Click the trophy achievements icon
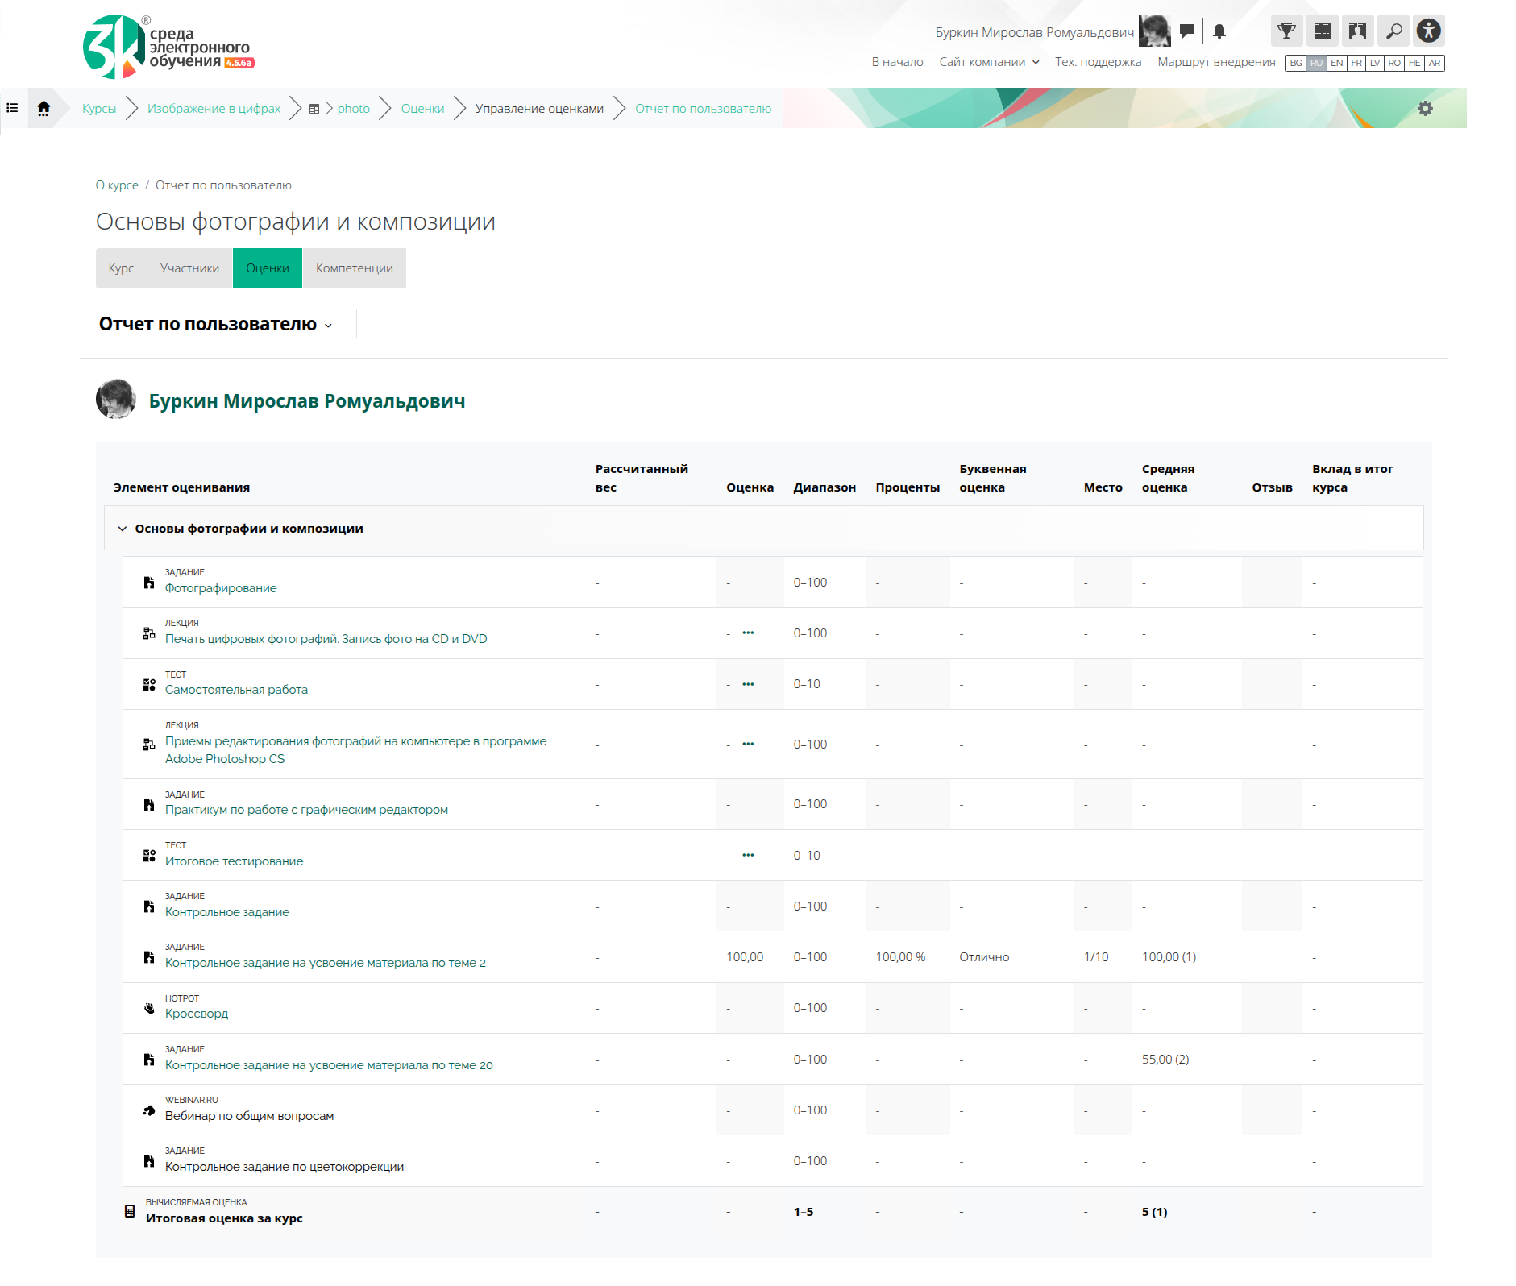Viewport: 1516px width, 1286px height. coord(1286,31)
